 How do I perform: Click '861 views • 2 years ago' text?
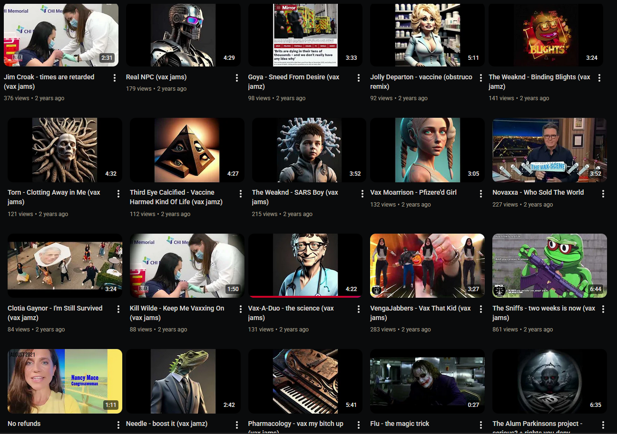(522, 330)
